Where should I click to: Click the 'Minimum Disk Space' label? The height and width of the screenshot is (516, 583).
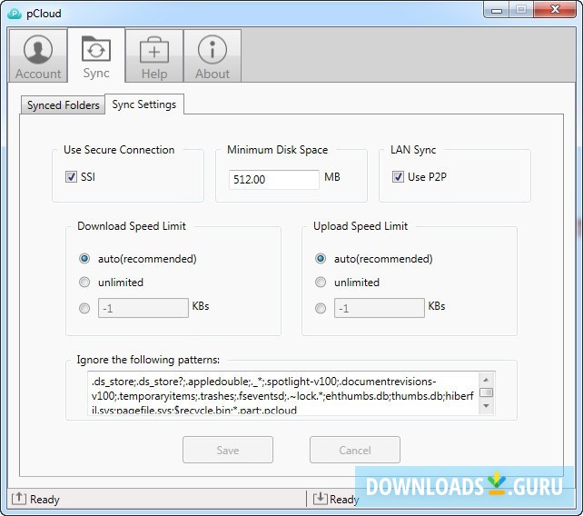[277, 150]
